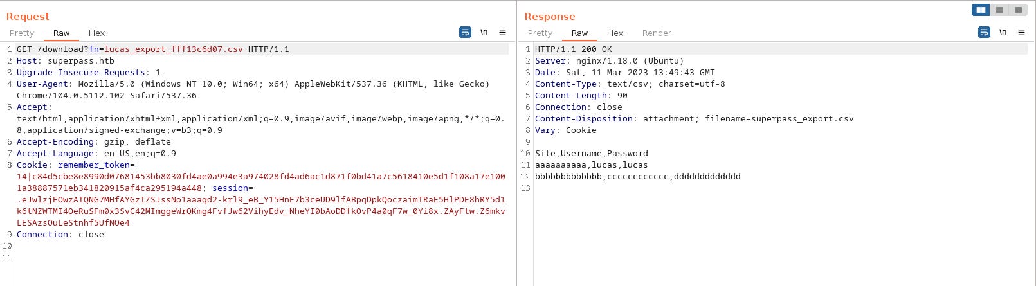Select top-bottom stacked layout icon
The image size is (1036, 286).
[x=999, y=10]
